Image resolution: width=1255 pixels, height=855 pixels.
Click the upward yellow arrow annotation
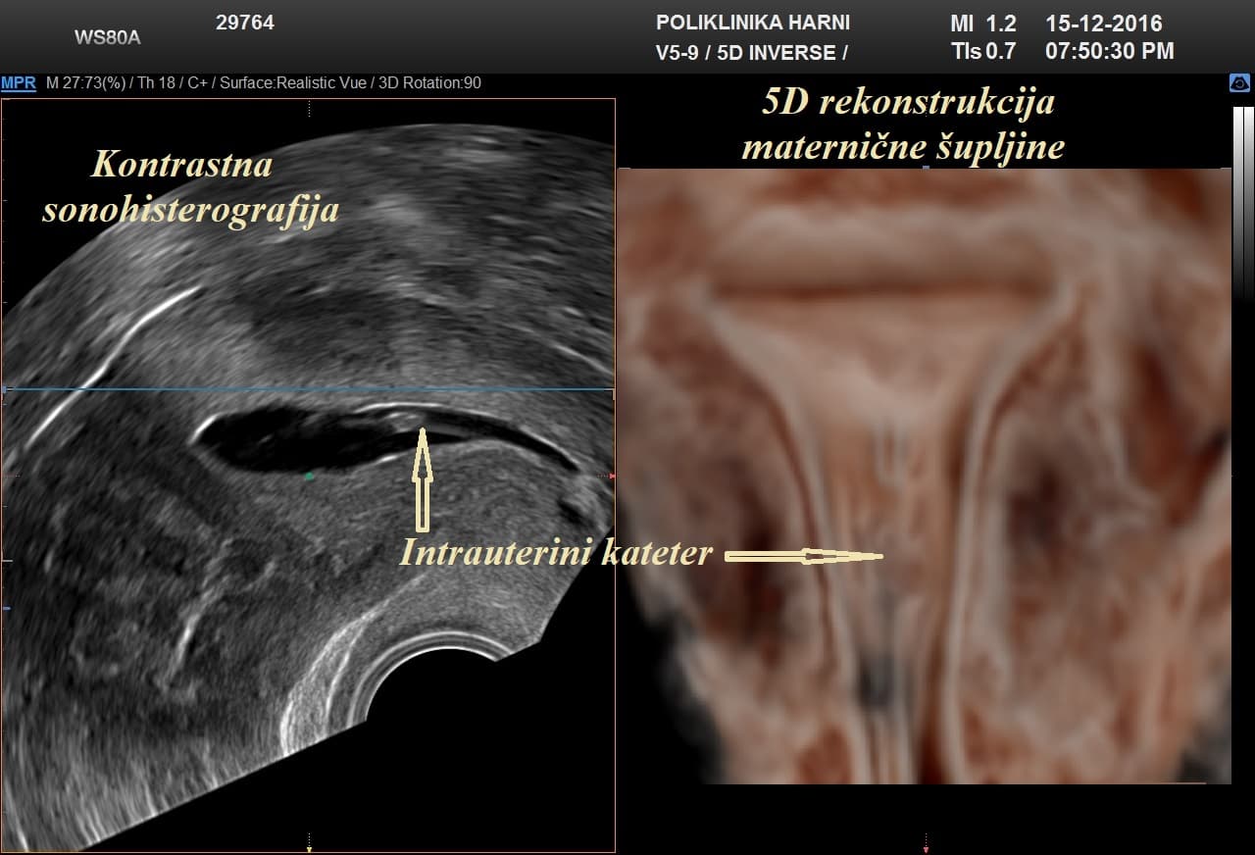tap(422, 478)
